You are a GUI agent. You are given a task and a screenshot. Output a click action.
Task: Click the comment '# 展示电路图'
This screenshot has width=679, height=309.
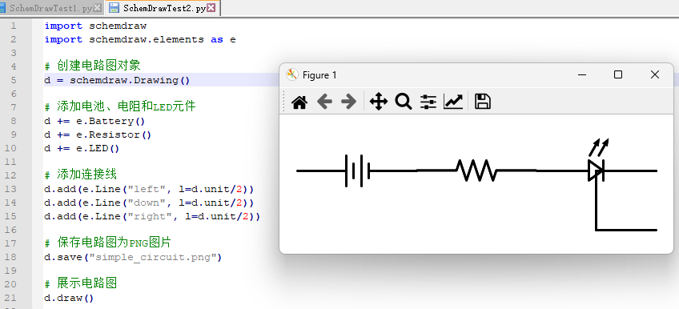81,284
